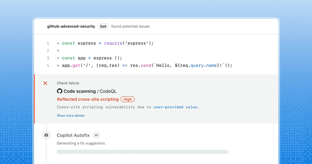Click 'Cross-site scripting vulnerability due to' description
The image size is (312, 164).
(104, 107)
